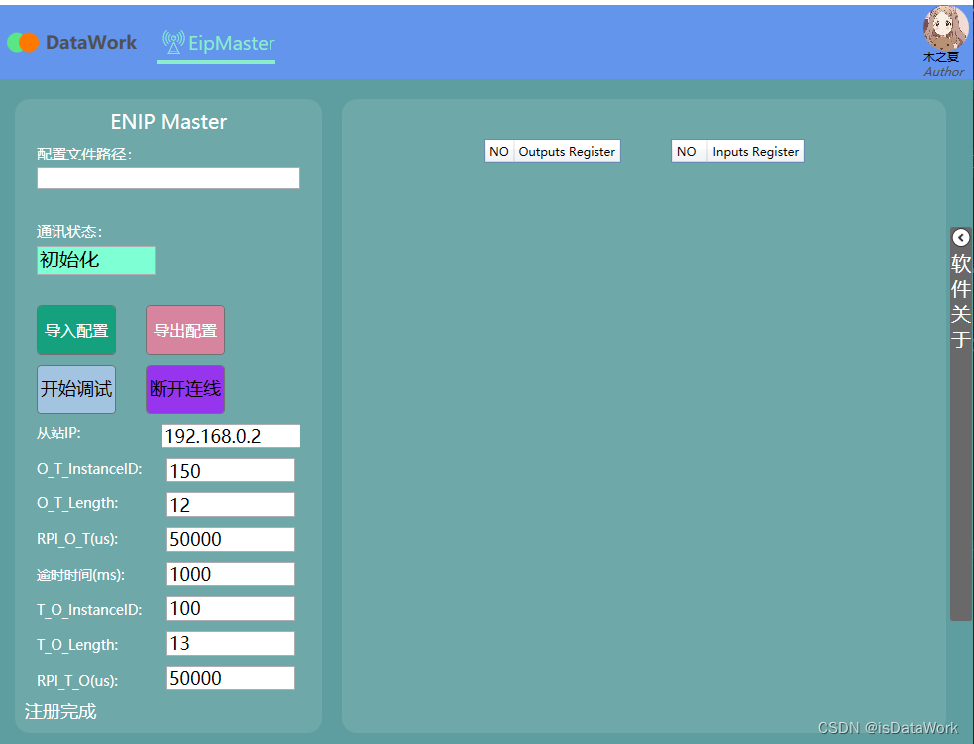Click the 通讯状态 field showing 初始化

point(96,261)
